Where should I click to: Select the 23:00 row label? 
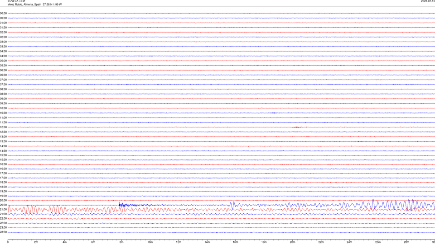[3, 228]
